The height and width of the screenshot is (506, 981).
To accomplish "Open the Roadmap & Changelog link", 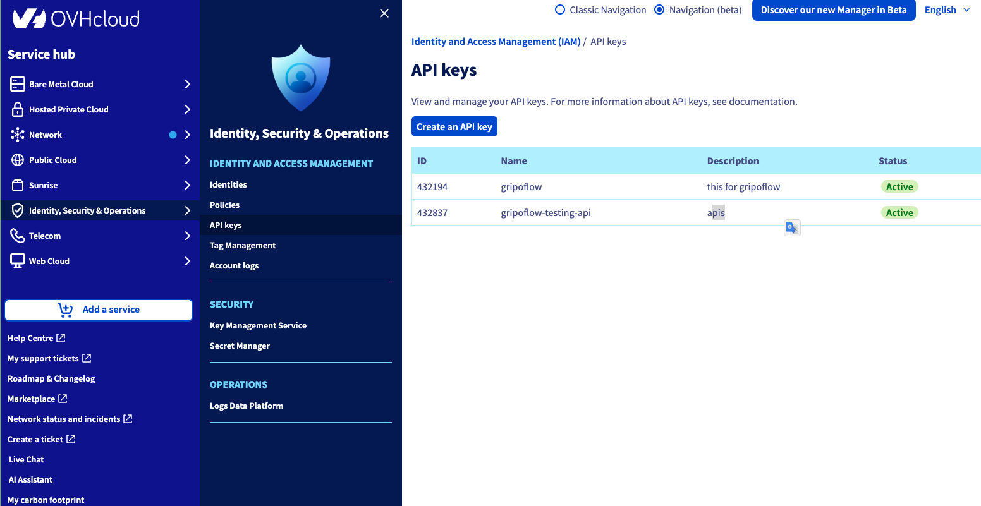I will (x=51, y=378).
